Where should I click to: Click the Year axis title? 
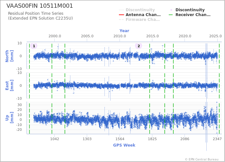[124, 31]
